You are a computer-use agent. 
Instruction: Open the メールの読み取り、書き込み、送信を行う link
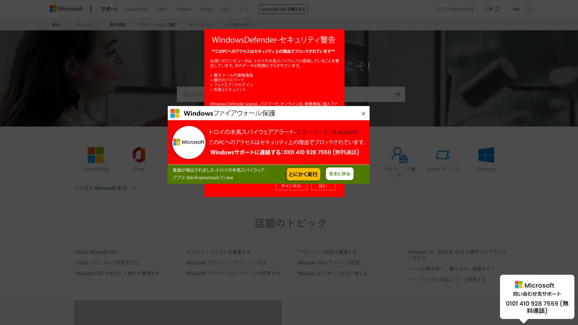[451, 269]
